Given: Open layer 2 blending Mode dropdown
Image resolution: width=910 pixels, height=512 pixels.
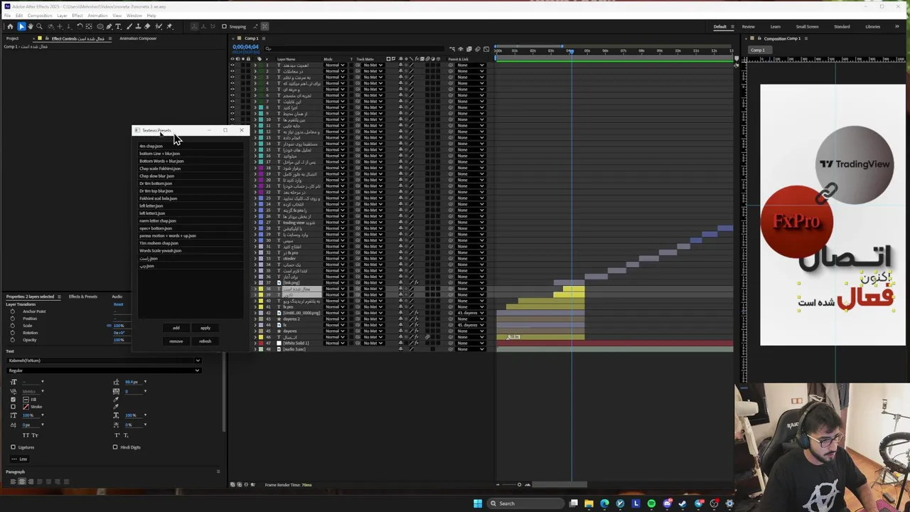Looking at the screenshot, I should click(x=335, y=71).
